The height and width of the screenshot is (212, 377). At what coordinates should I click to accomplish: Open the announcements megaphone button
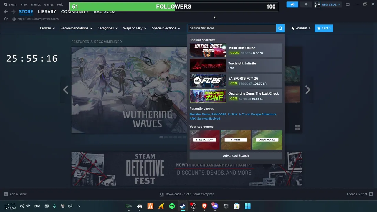(x=292, y=4)
